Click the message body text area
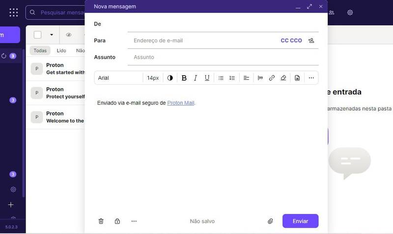This screenshot has height=234, width=393. (x=206, y=150)
